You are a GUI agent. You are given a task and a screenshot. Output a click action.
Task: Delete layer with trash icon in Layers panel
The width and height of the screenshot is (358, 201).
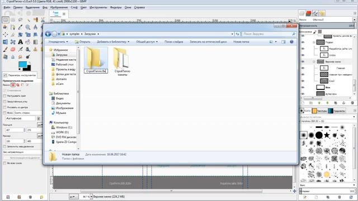tap(352, 103)
